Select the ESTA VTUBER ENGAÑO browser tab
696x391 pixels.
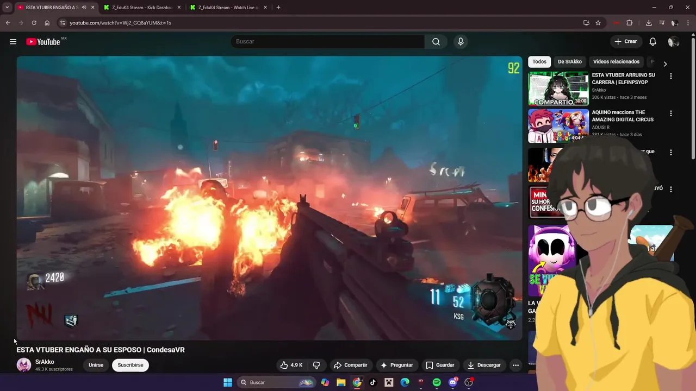click(52, 8)
